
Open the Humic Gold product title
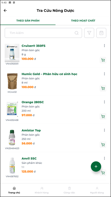tap(49, 74)
